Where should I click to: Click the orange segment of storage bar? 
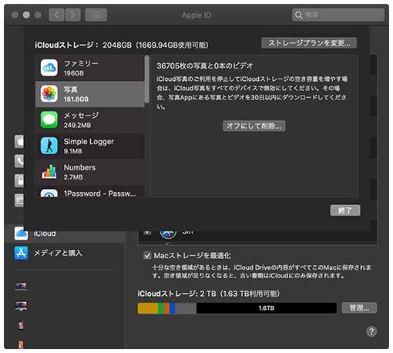[x=166, y=308]
